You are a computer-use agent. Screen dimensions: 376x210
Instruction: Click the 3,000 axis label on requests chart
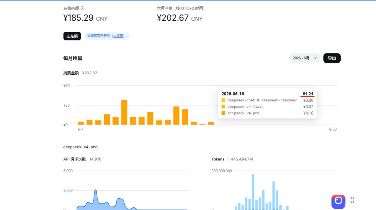coord(68,191)
